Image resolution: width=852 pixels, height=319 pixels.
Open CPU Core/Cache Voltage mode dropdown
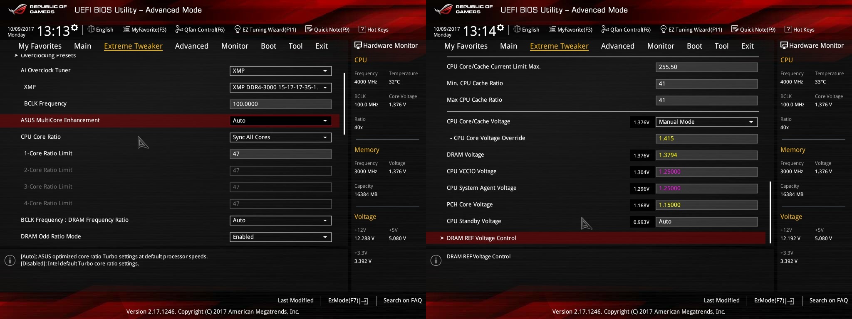pyautogui.click(x=706, y=122)
